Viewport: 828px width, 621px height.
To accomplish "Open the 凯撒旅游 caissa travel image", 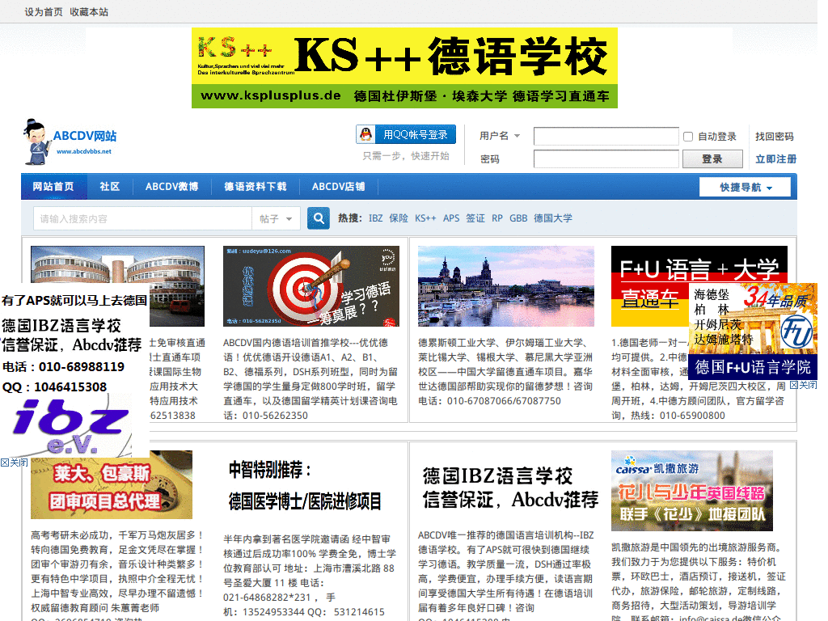I will tap(692, 491).
